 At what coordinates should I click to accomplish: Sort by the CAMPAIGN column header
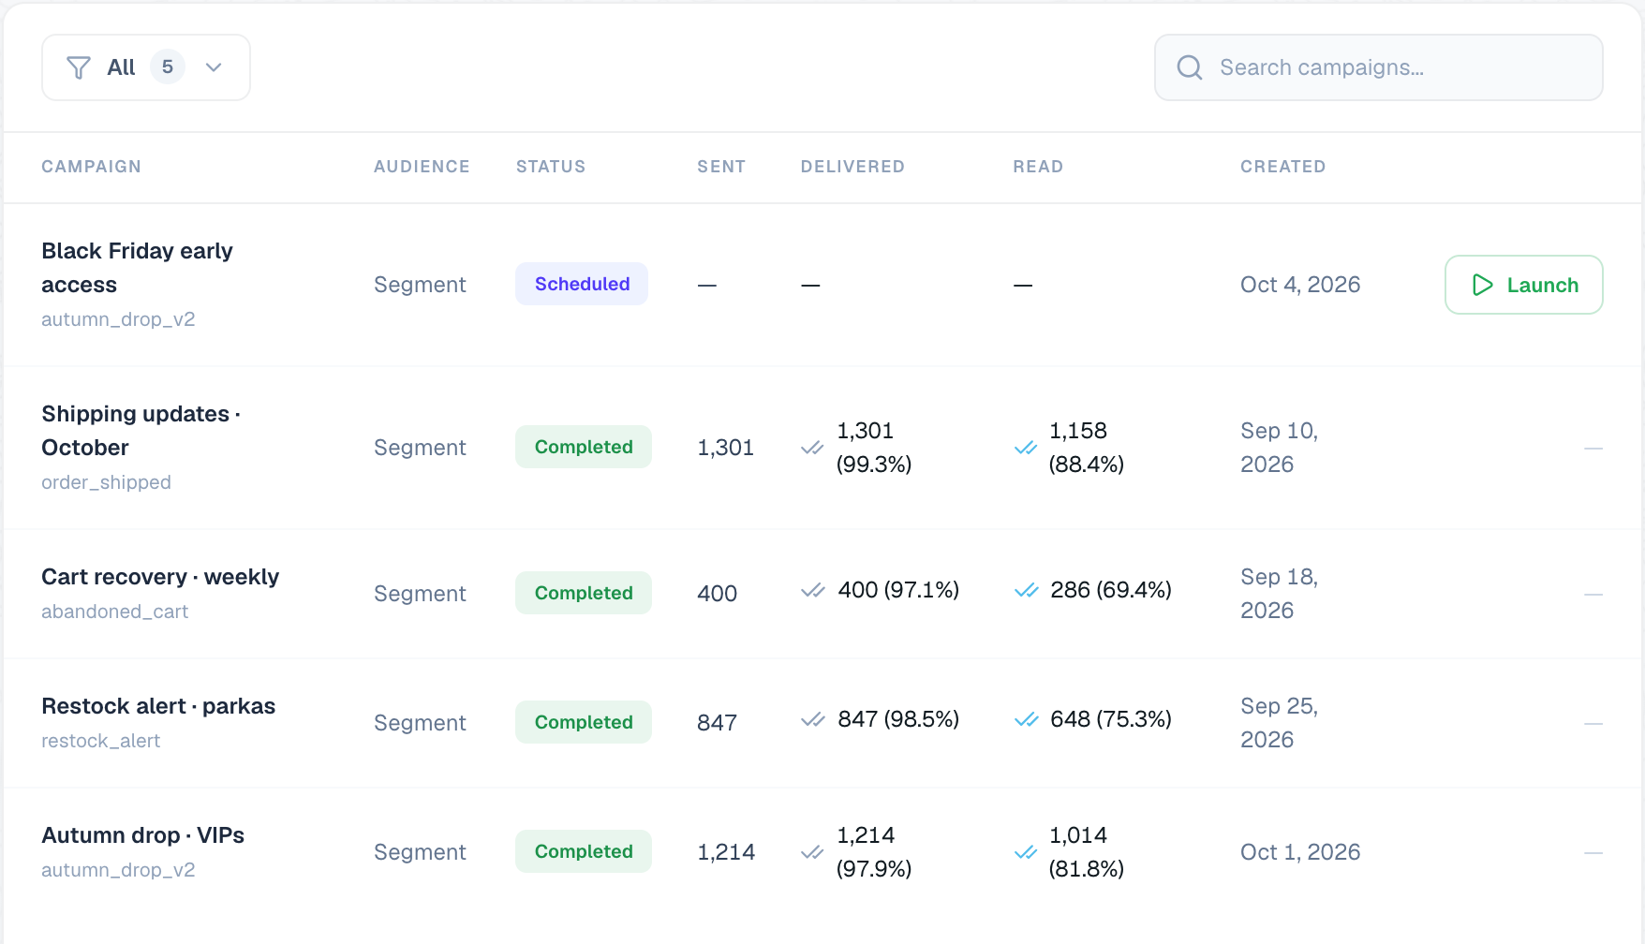(x=91, y=167)
